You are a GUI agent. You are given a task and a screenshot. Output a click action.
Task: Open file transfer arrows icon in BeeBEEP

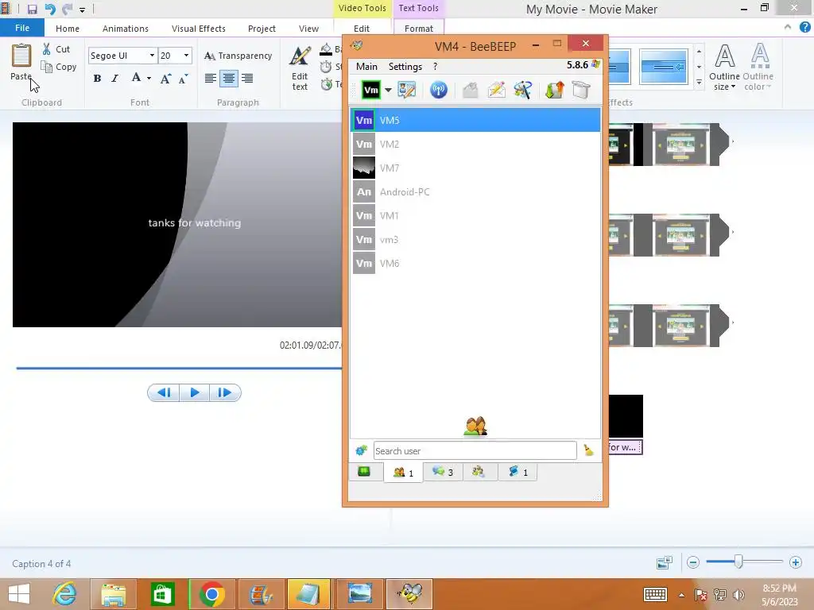[554, 90]
